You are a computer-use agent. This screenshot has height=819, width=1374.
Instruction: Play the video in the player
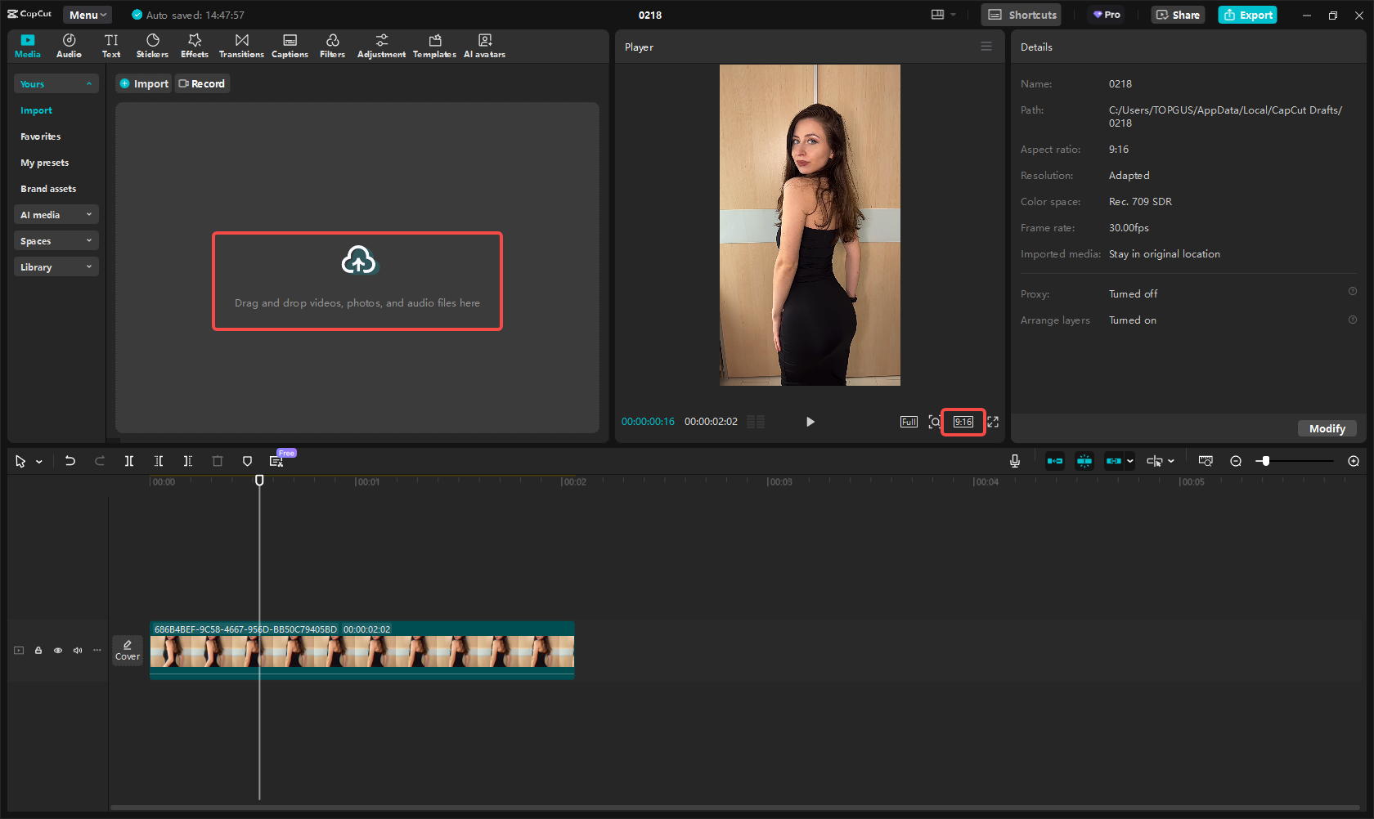tap(810, 422)
